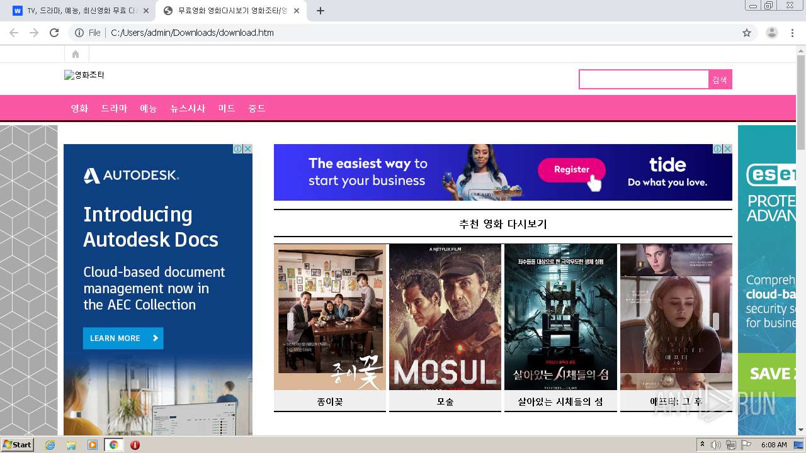Click the scrollbar up arrow
The width and height of the screenshot is (806, 453).
click(801, 50)
